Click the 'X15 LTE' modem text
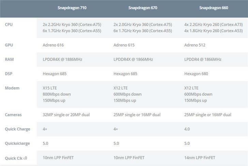The image size is (248, 166). pyautogui.click(x=50, y=88)
